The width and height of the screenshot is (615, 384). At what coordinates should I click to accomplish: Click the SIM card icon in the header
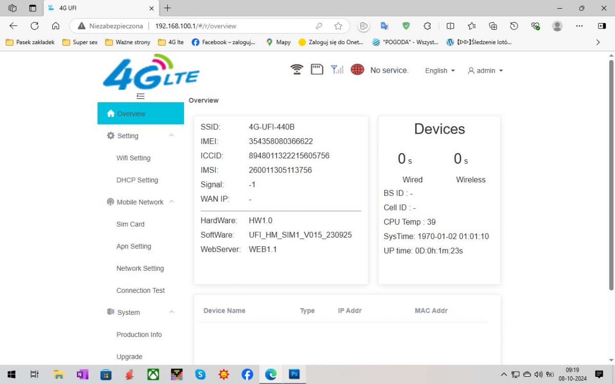317,69
